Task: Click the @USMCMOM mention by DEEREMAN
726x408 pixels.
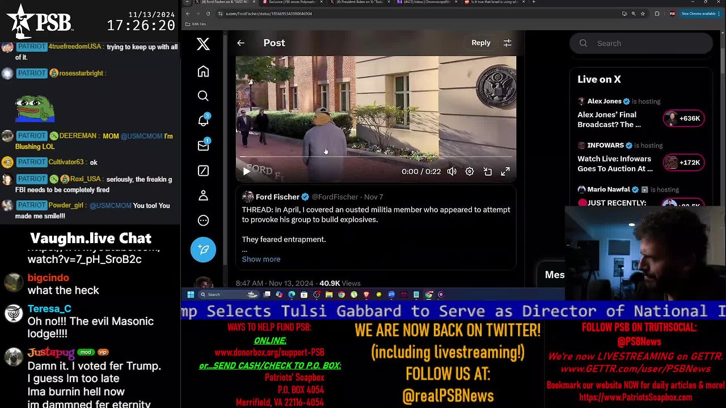Action: (142, 136)
